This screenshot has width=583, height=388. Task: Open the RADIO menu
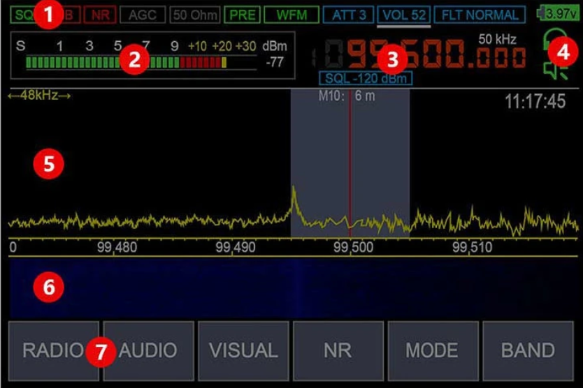53,350
